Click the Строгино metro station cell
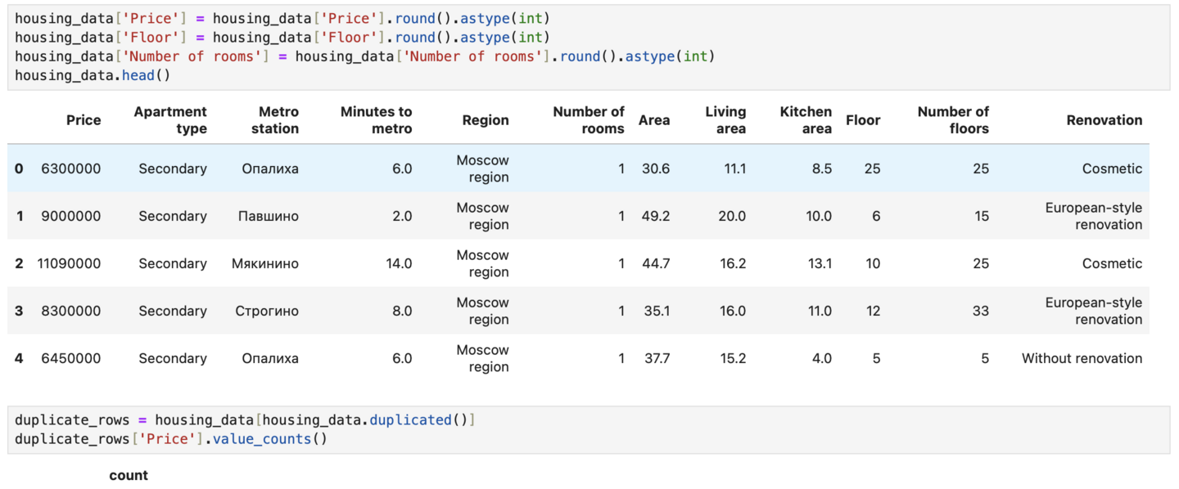The image size is (1179, 489). click(x=267, y=311)
